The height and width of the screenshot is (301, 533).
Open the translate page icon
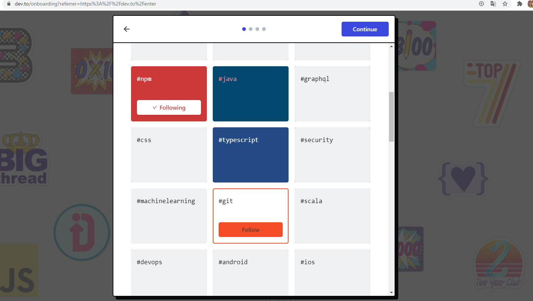click(x=493, y=4)
